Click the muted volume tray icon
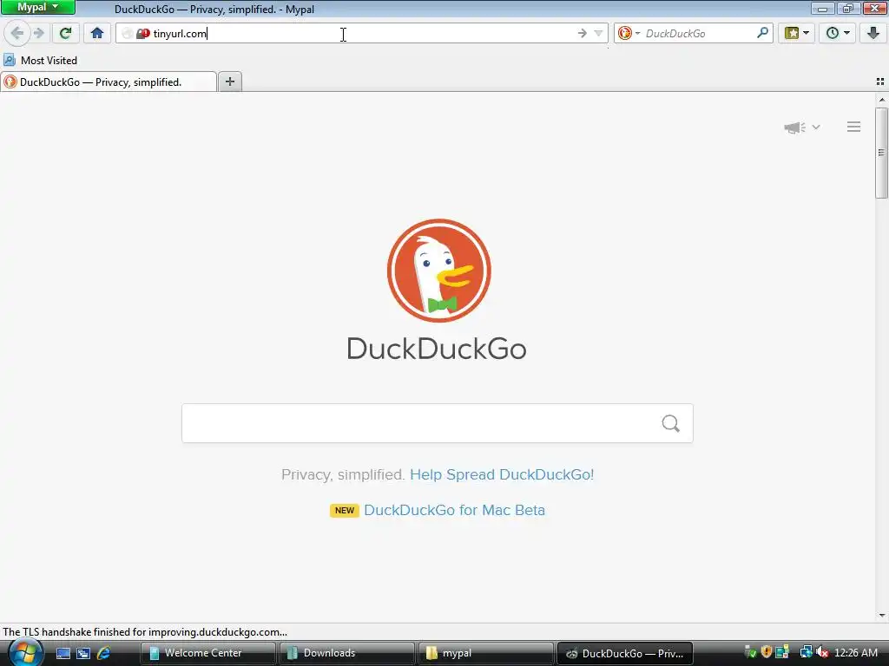Viewport: 889px width, 666px height. [x=821, y=652]
